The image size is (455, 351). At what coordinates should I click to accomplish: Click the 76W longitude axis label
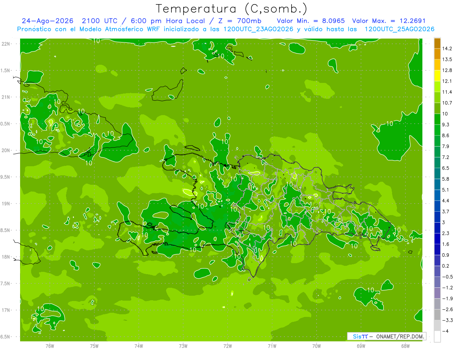click(50, 346)
